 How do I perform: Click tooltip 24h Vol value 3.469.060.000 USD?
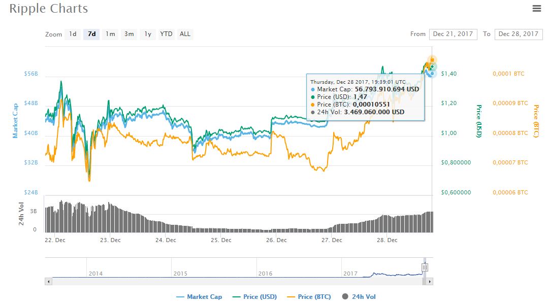coord(374,112)
